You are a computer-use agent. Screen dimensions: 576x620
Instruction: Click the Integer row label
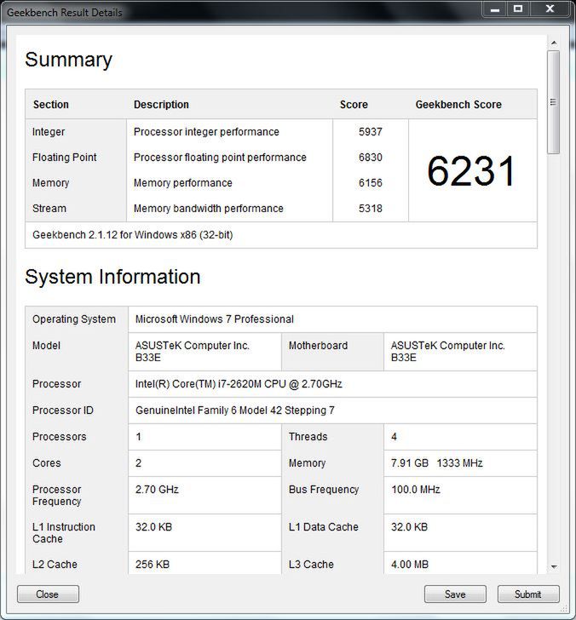(x=49, y=132)
